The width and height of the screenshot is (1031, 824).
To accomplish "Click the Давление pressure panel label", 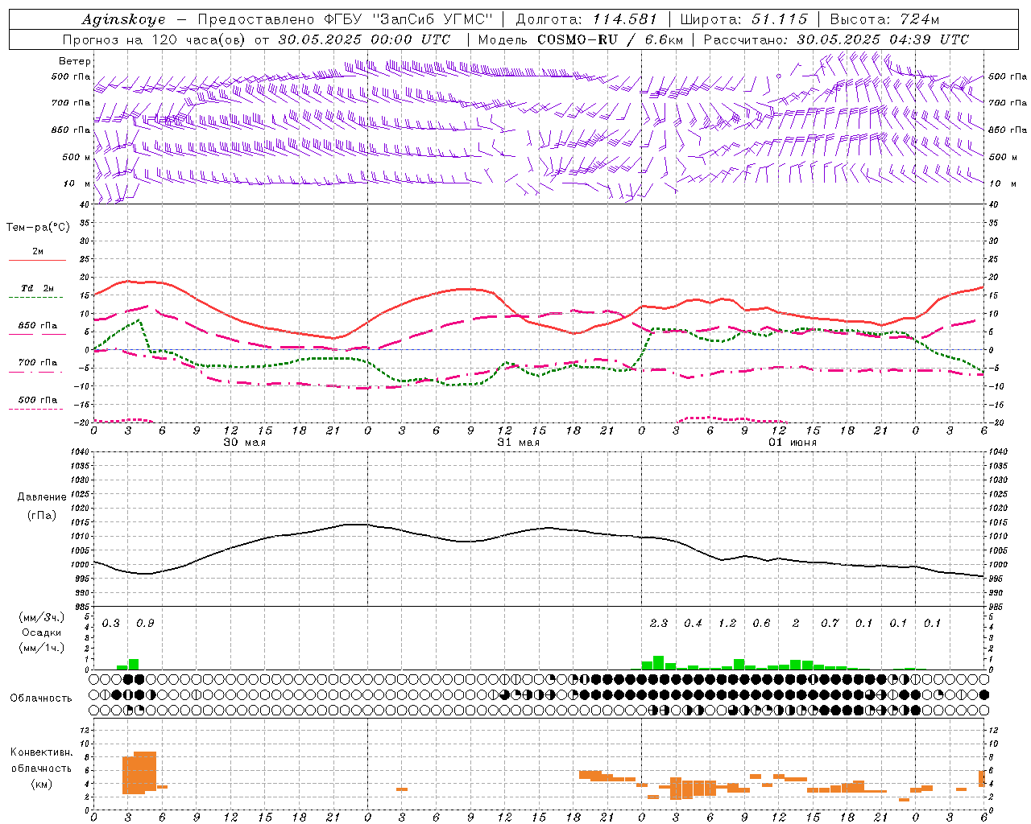I will (42, 497).
